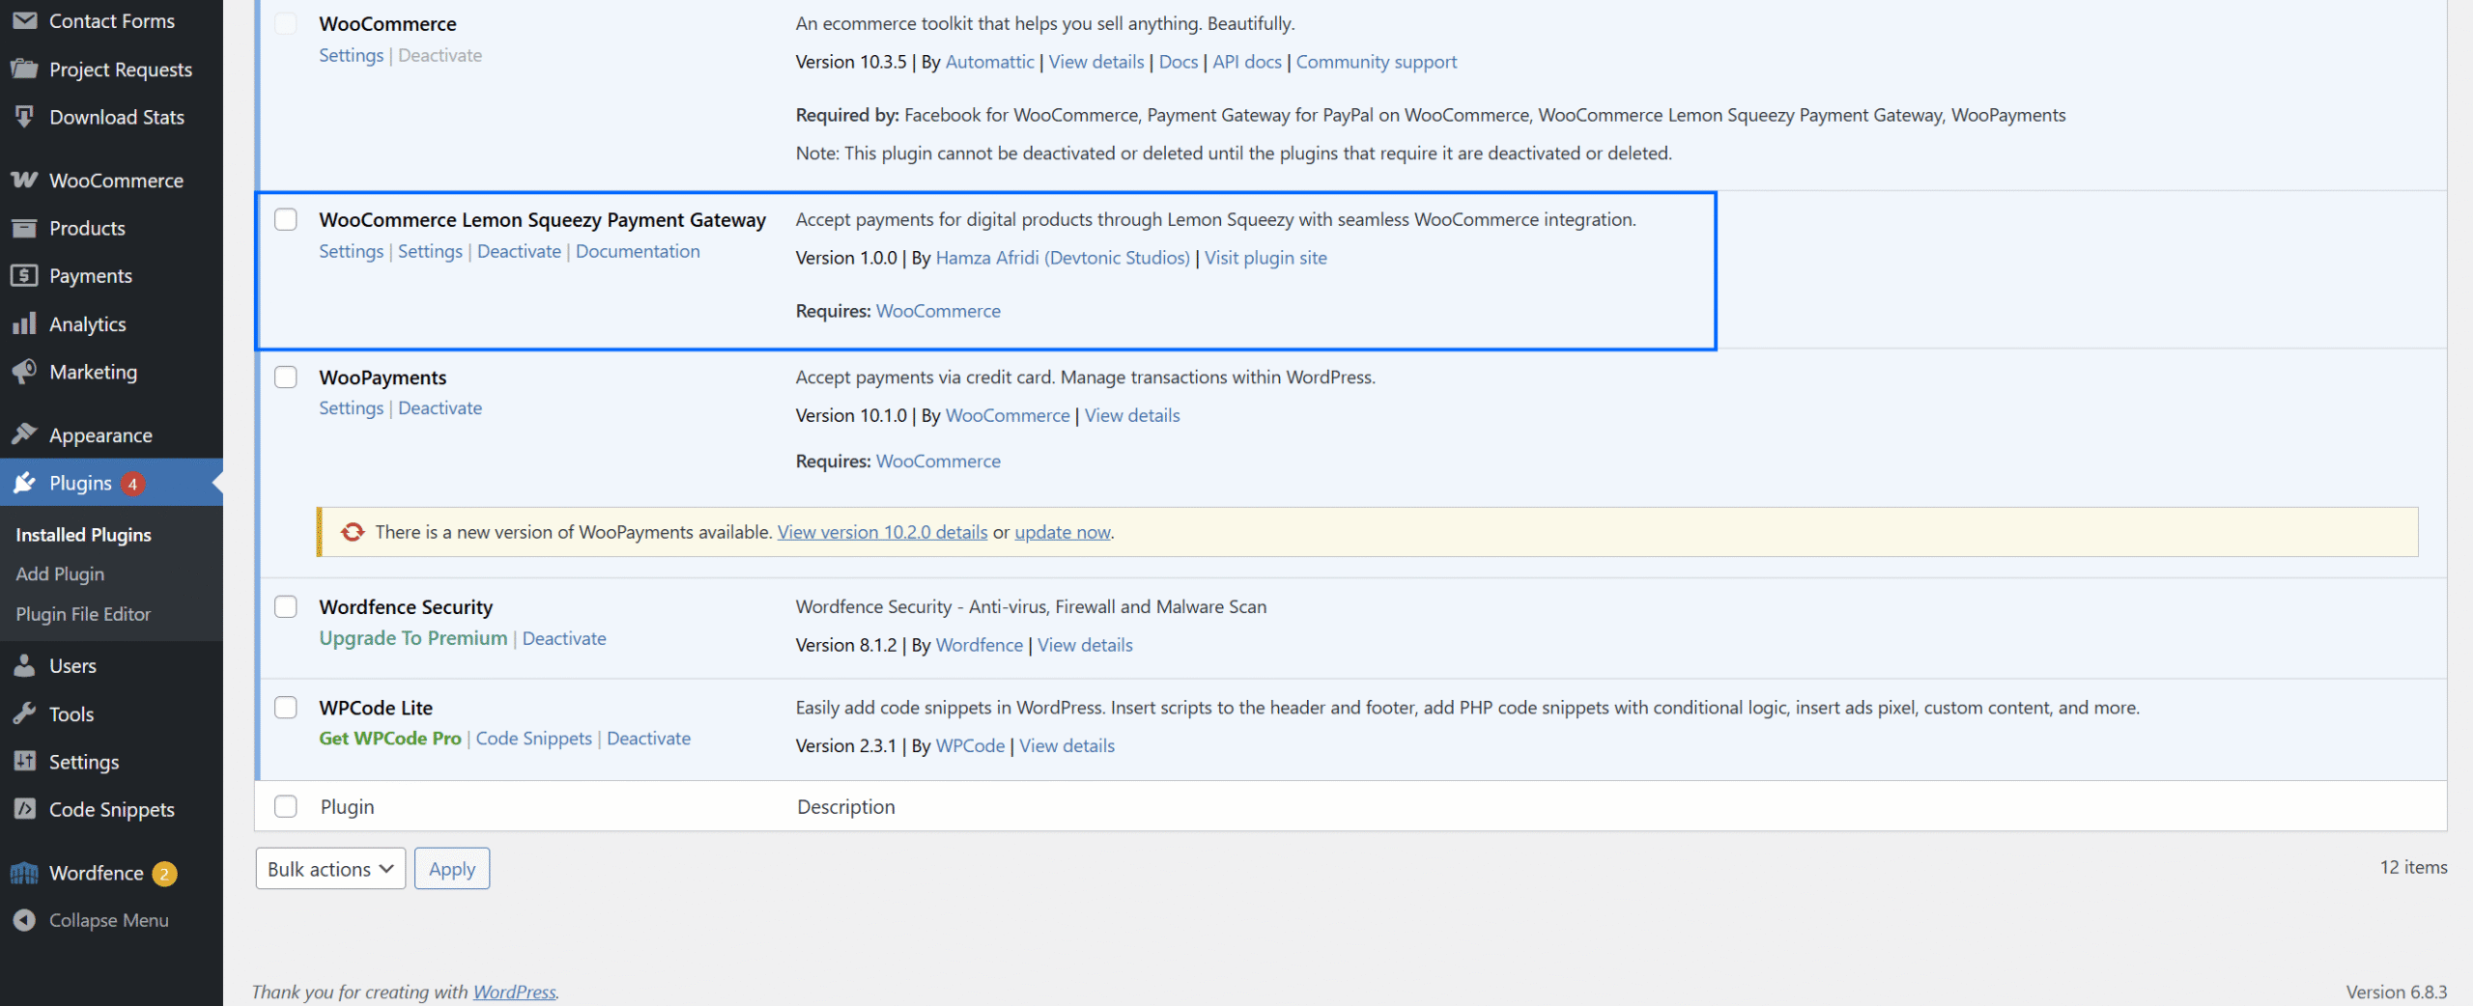
Task: Check the WooCommerce plugin checkbox
Action: click(x=285, y=23)
